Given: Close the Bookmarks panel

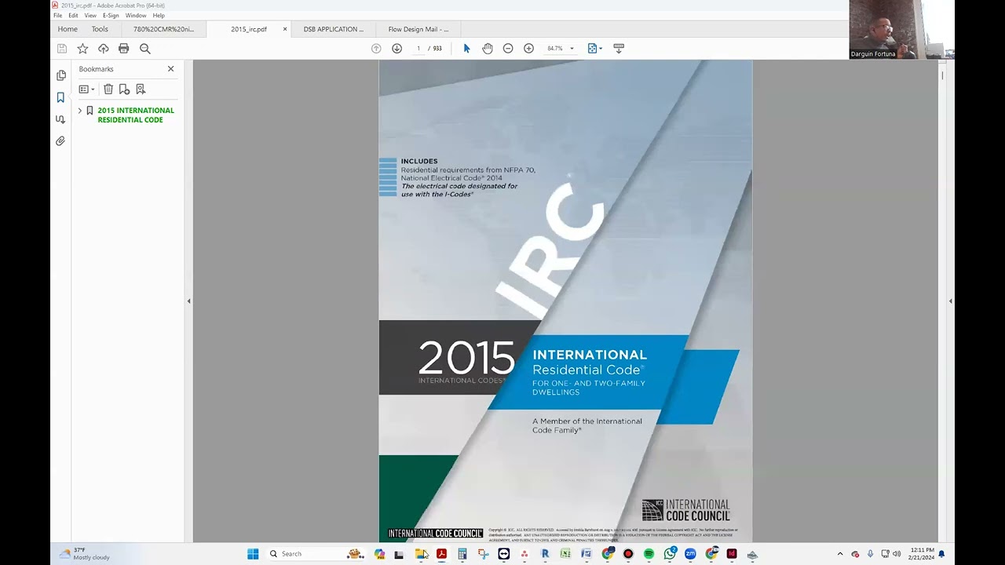Looking at the screenshot, I should point(170,69).
